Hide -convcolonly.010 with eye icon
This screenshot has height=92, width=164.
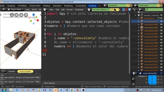(x=161, y=49)
